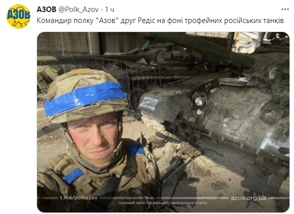Click the tank's round headlight

tap(198, 101)
